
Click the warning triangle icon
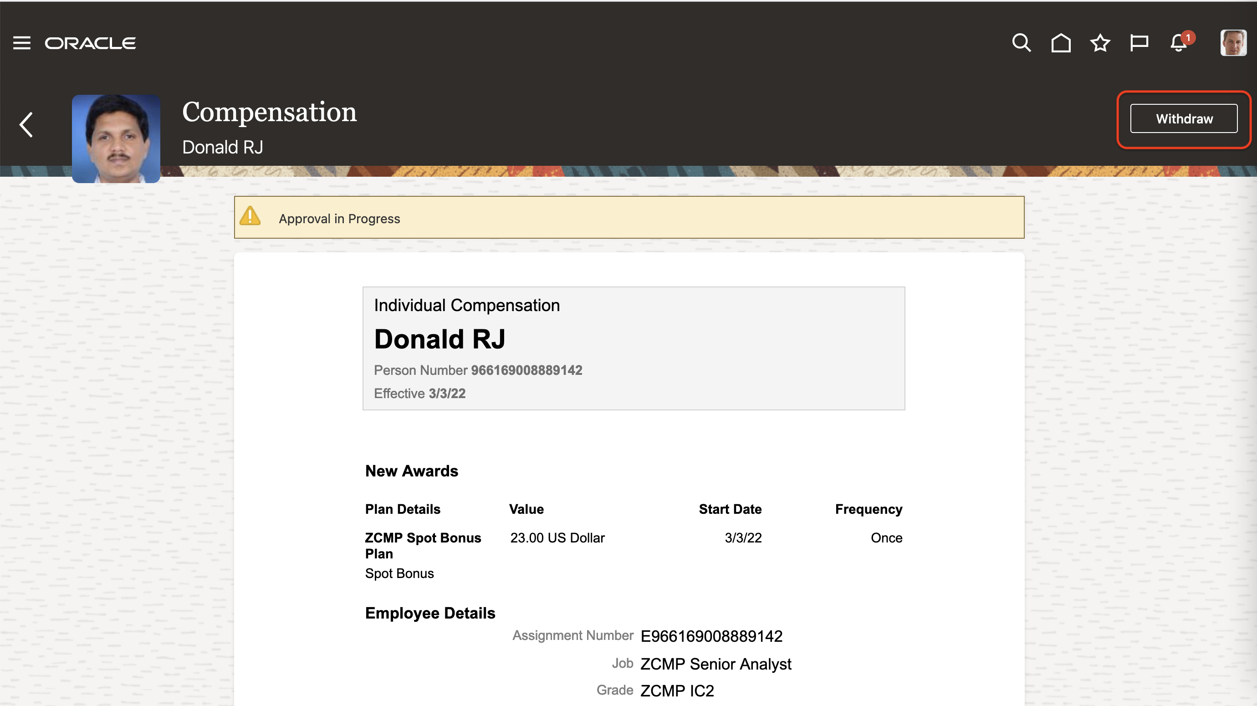(250, 216)
